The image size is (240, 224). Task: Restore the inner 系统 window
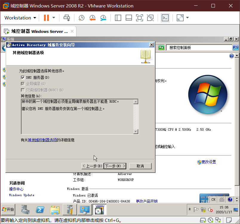tap(231, 39)
